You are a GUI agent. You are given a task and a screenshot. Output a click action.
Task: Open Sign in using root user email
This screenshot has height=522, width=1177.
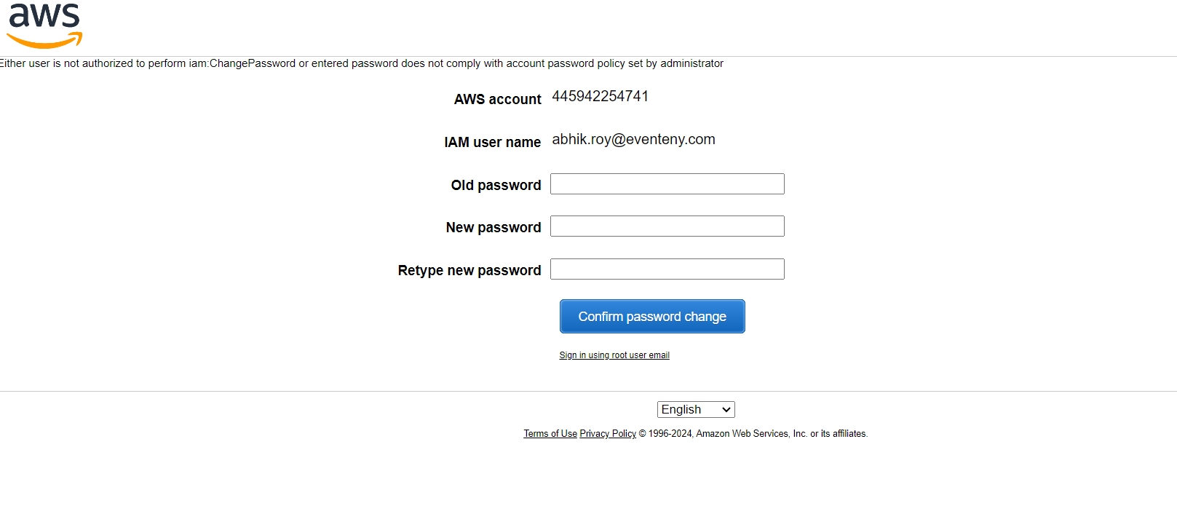(x=614, y=355)
